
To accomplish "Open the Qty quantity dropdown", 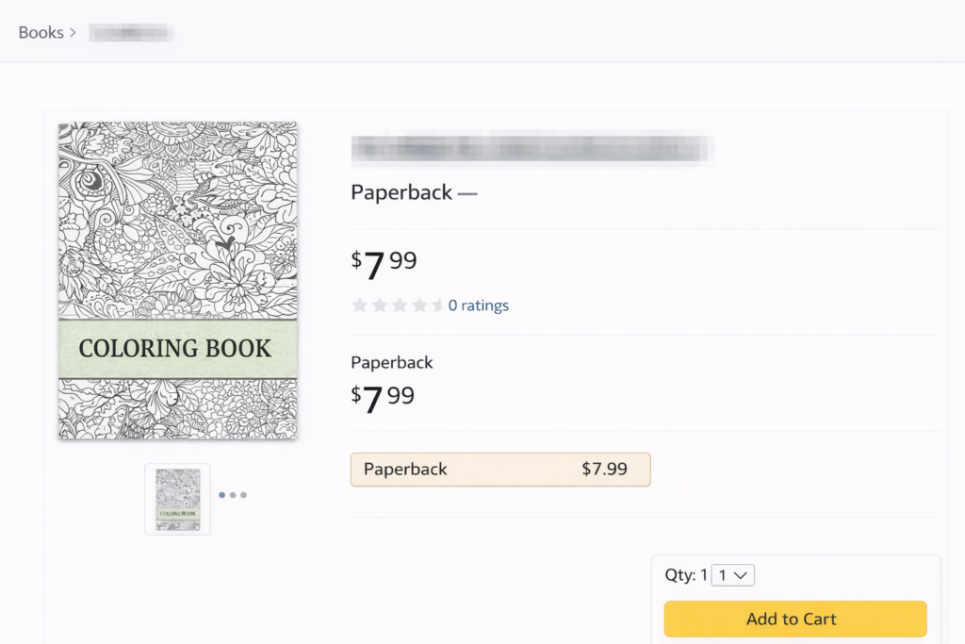I will point(732,575).
